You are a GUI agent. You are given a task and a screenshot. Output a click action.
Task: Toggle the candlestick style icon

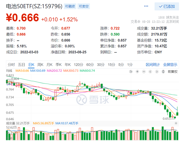click(163, 71)
